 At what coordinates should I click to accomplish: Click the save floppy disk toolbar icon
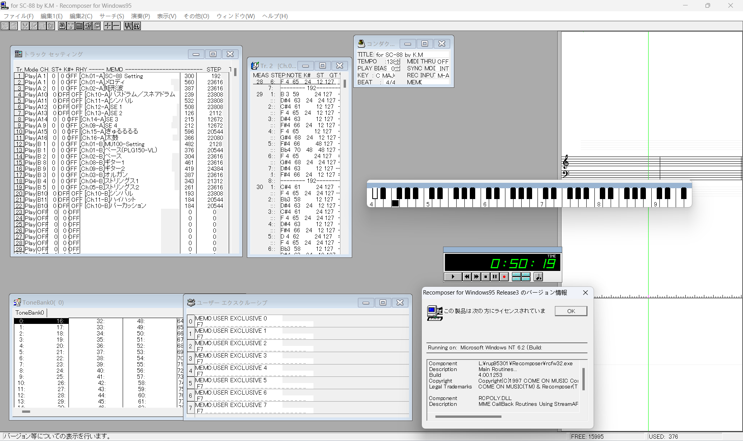(x=14, y=26)
